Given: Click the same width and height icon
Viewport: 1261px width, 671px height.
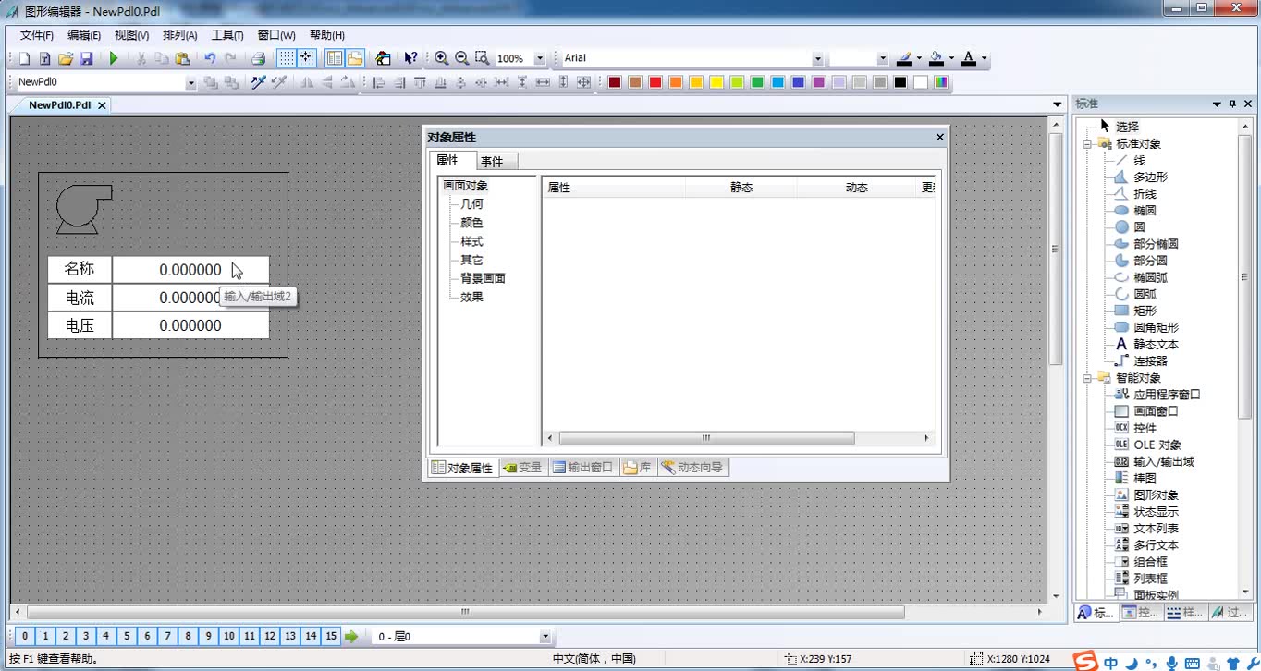Looking at the screenshot, I should pyautogui.click(x=583, y=82).
